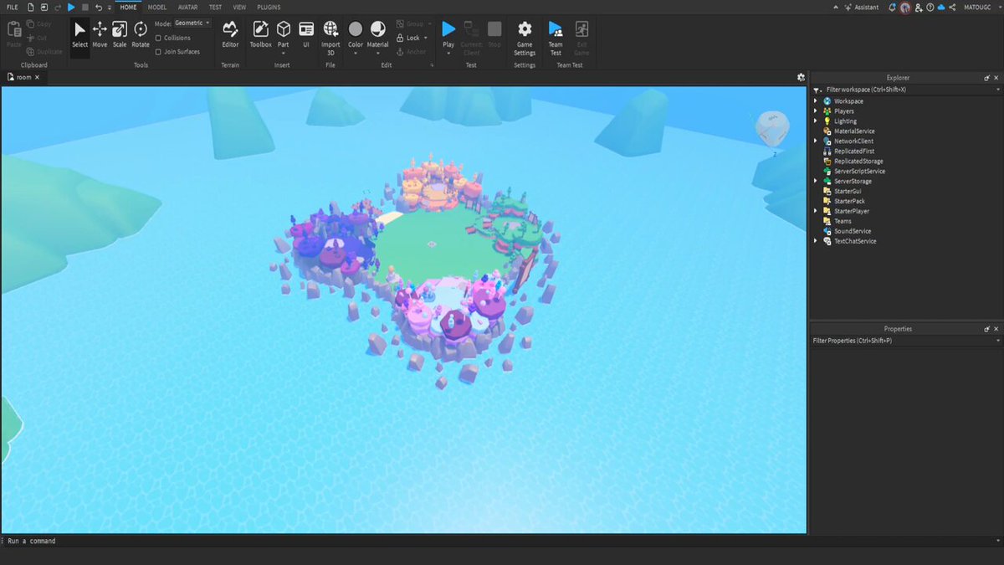The width and height of the screenshot is (1004, 565).
Task: Open the Assistant panel
Action: click(860, 7)
